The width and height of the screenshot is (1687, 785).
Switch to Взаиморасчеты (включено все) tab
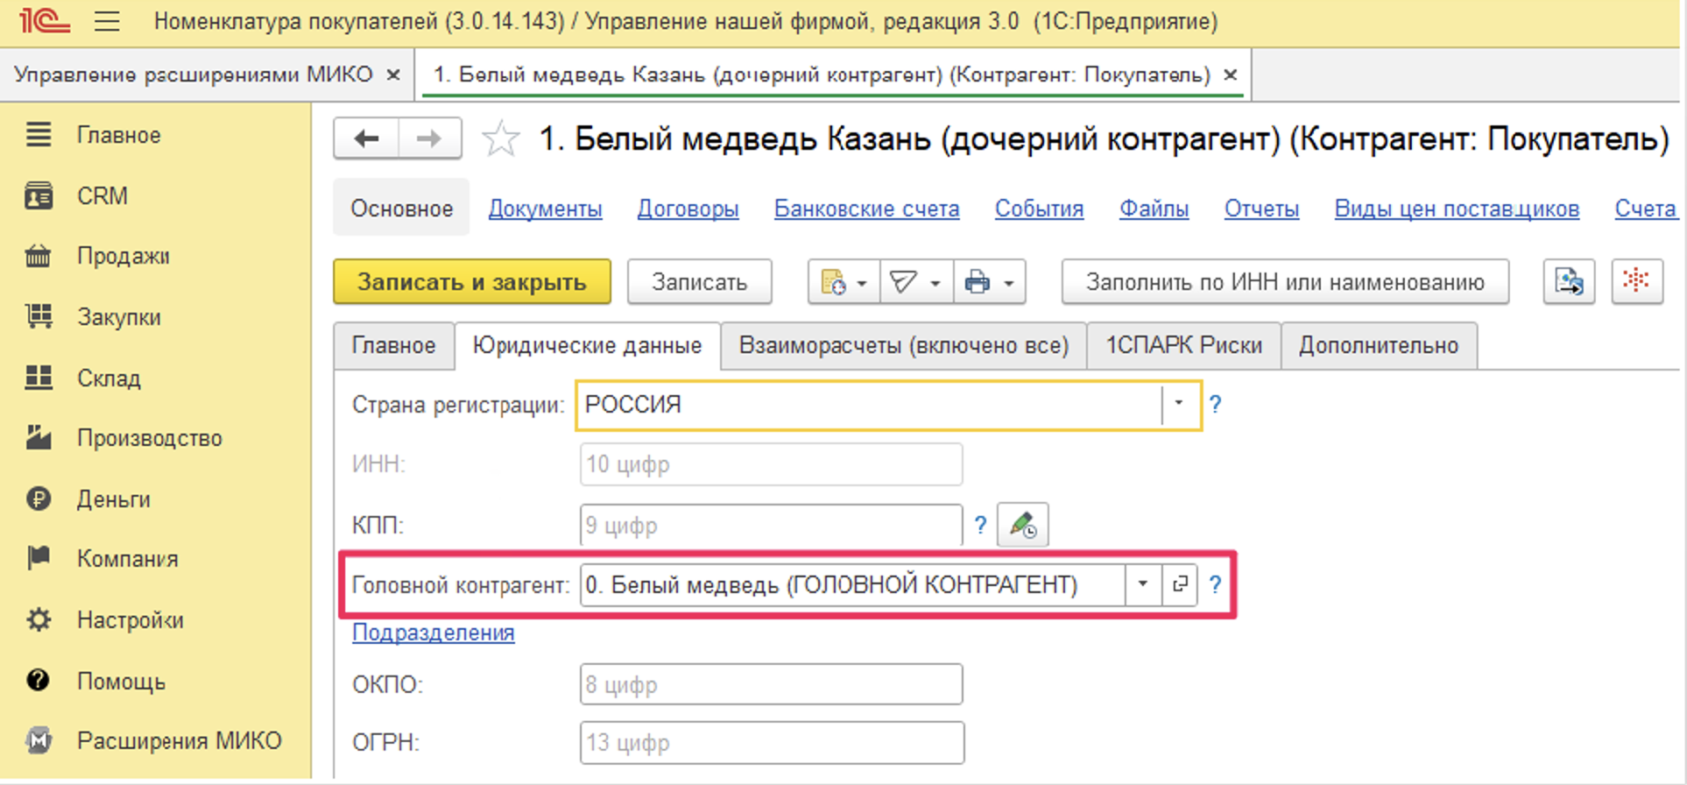click(x=904, y=345)
